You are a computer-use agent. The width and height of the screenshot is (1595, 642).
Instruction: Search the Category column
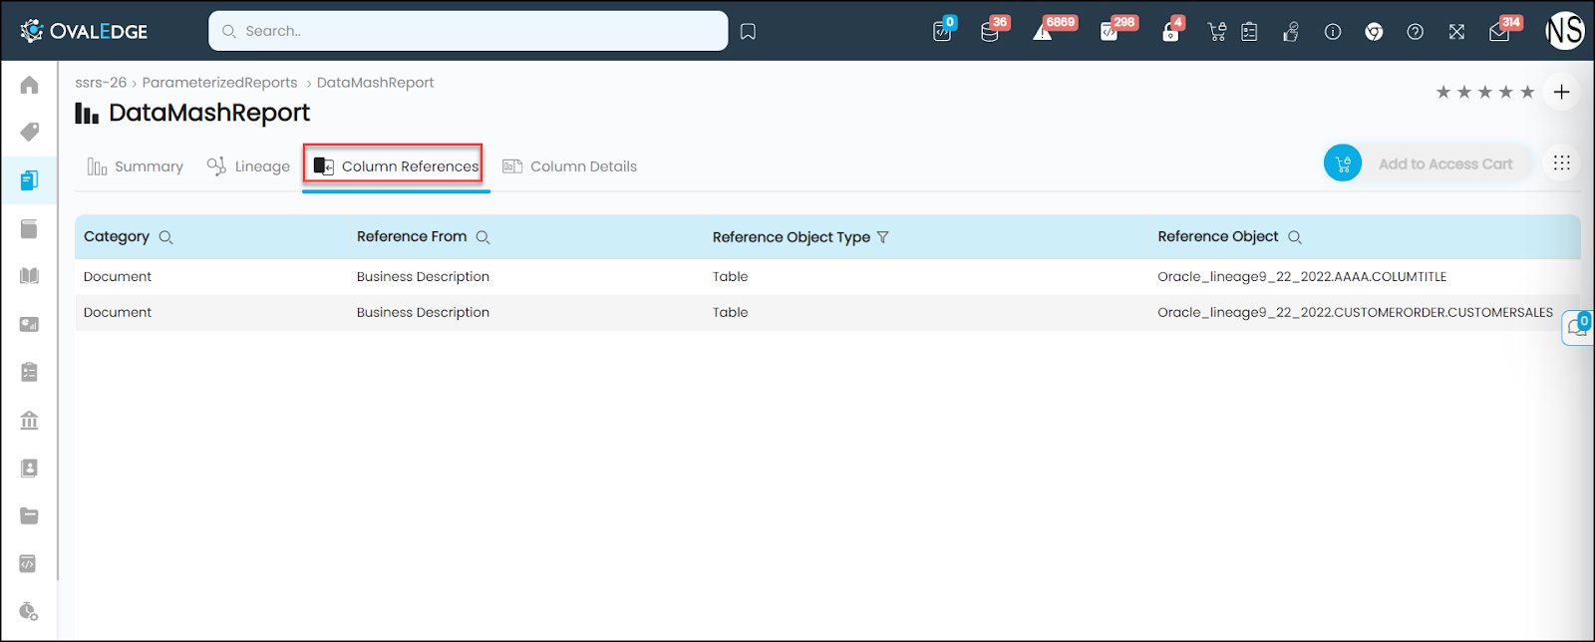165,237
